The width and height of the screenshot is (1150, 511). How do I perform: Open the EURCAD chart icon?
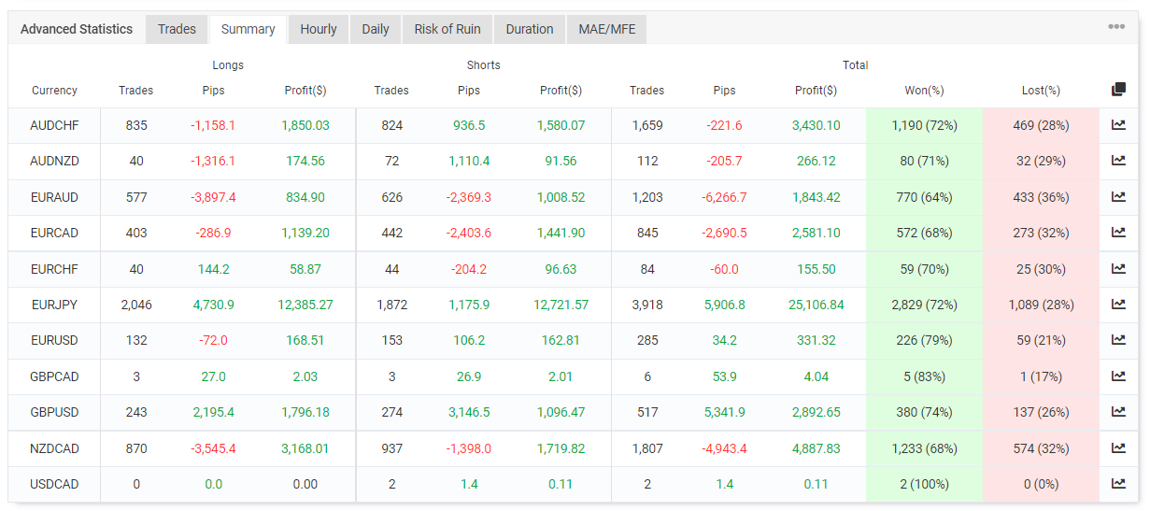coord(1118,233)
